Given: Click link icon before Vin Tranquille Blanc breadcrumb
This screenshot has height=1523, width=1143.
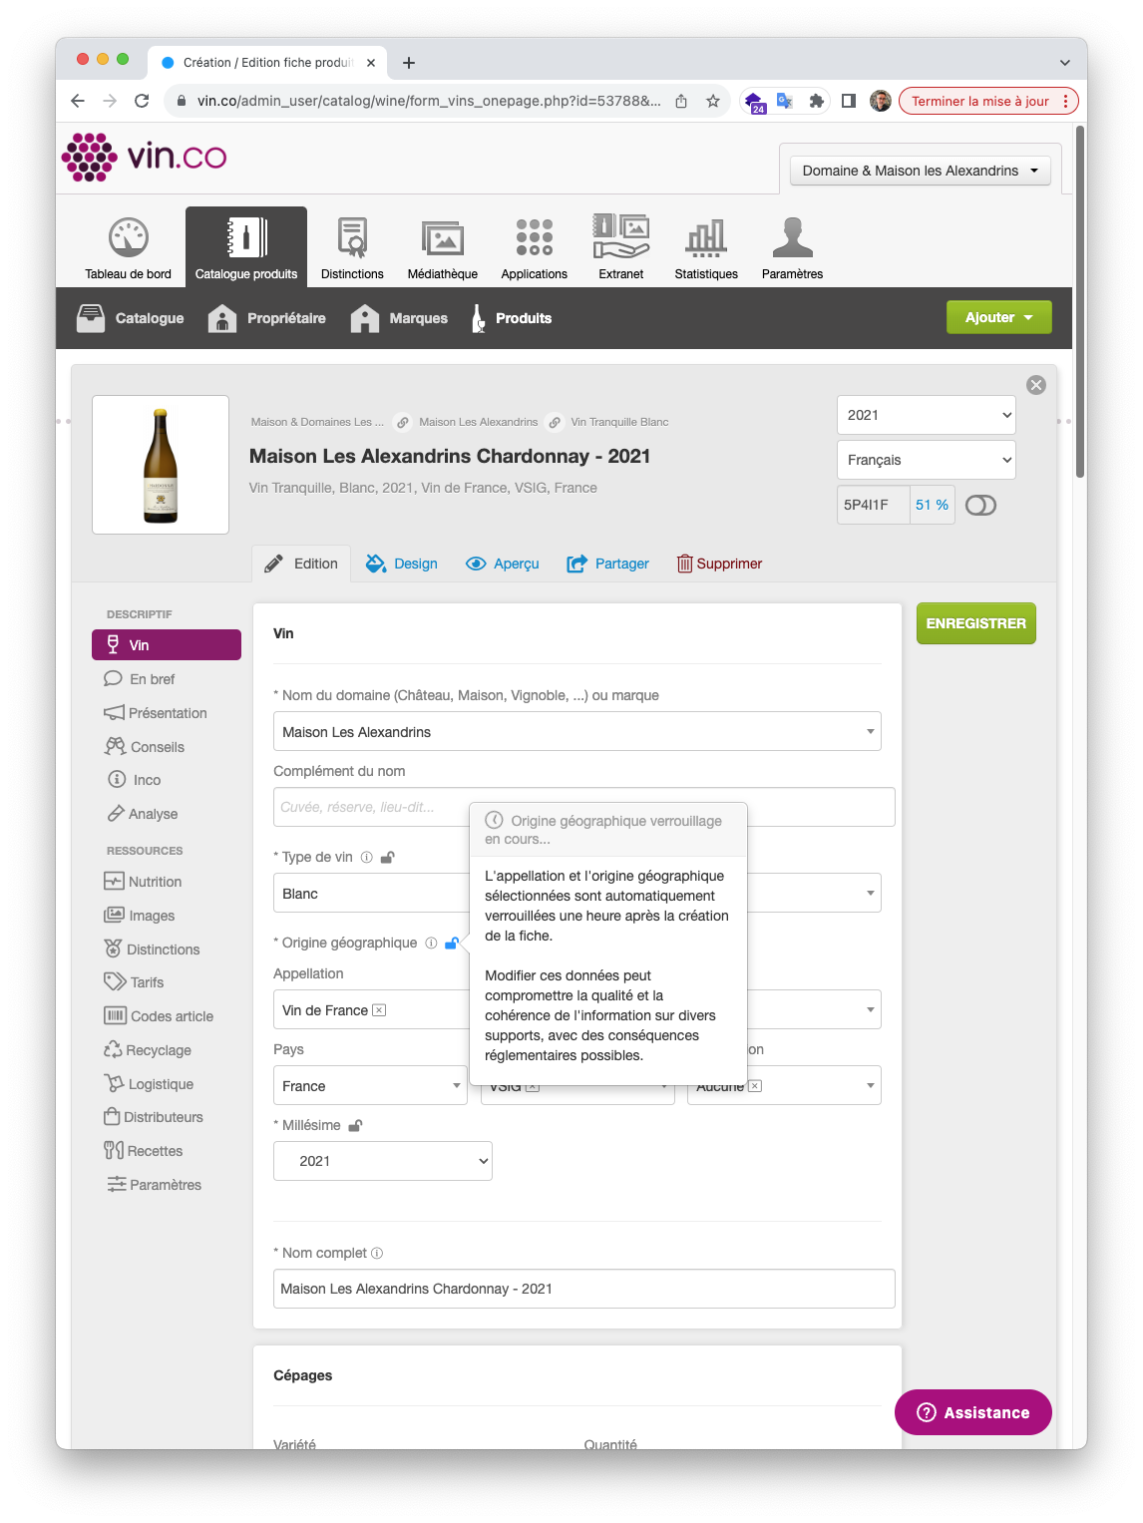Looking at the screenshot, I should [555, 422].
